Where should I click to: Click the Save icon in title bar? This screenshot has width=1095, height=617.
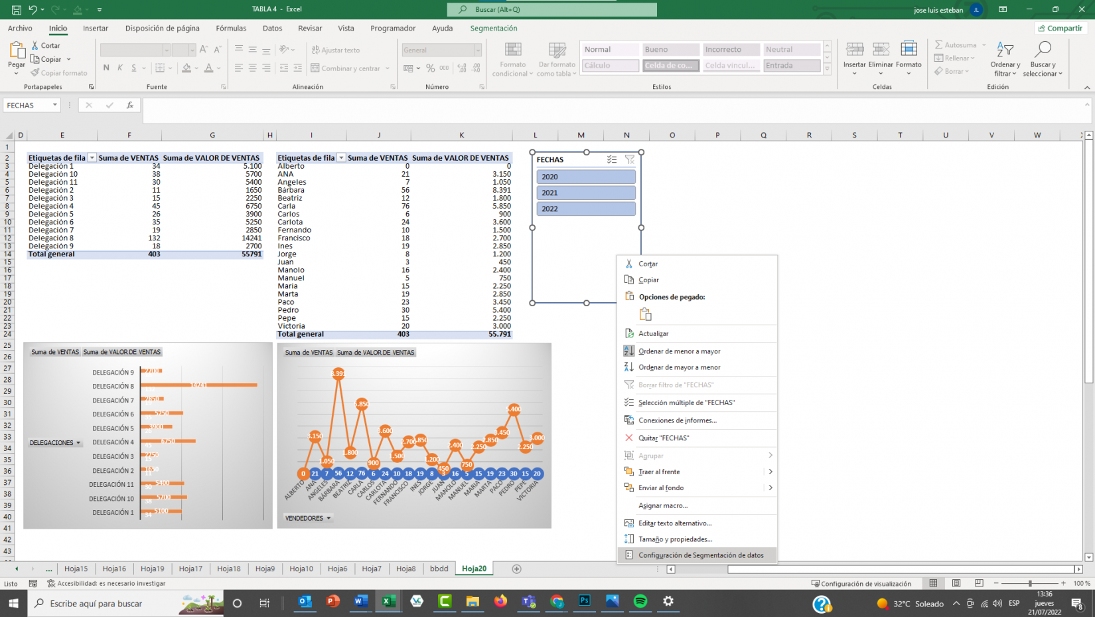(x=16, y=9)
